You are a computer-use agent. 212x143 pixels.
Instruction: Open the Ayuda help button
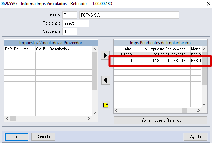coord(195,137)
